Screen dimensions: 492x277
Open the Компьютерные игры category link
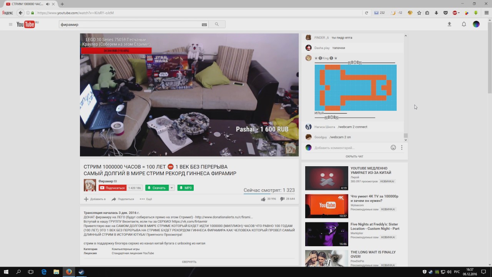[x=126, y=249]
